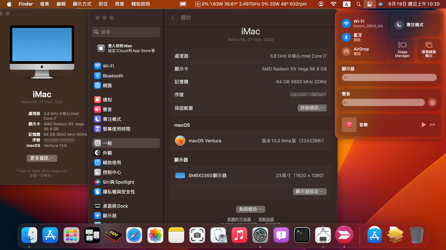
Task: Toggle 藍牙 in Control Center
Action: (x=346, y=37)
